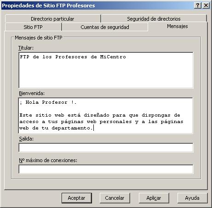Click the Cancelar button
Viewport: 212px width, 208px height.
click(115, 198)
